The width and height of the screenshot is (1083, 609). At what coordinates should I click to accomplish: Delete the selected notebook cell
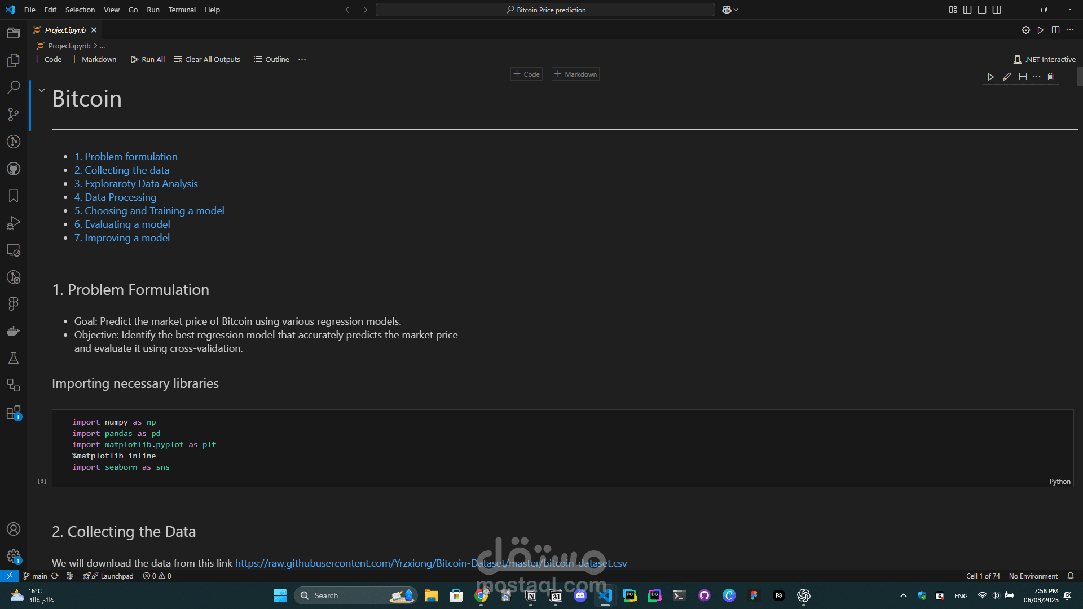tap(1050, 77)
